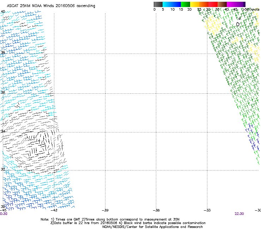261x229 pixels.
Task: Click the yellow 20-25 knots color bar segment
Action: (x=195, y=4)
